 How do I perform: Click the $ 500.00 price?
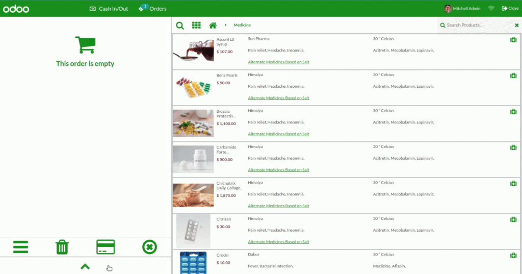click(x=225, y=160)
